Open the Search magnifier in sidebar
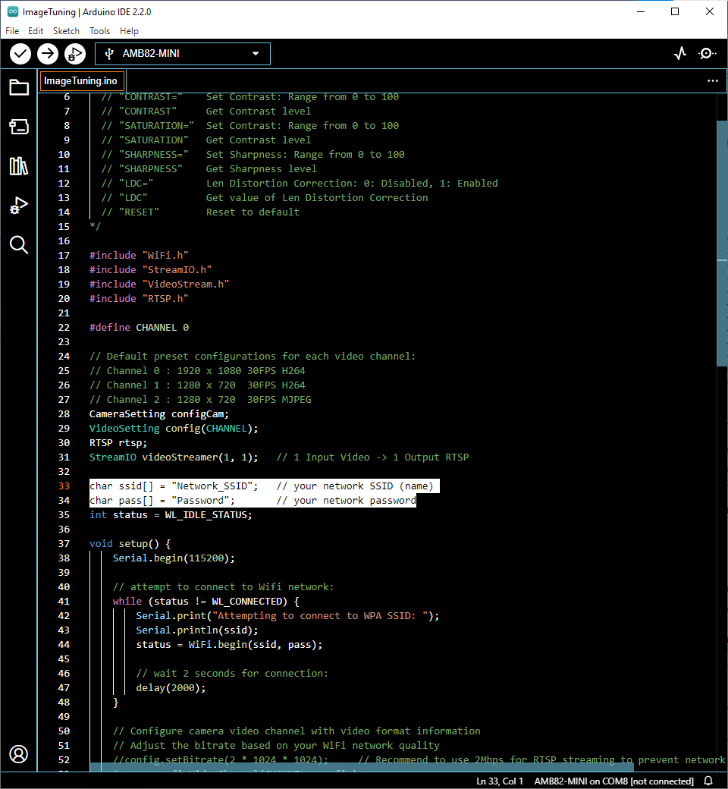 19,244
